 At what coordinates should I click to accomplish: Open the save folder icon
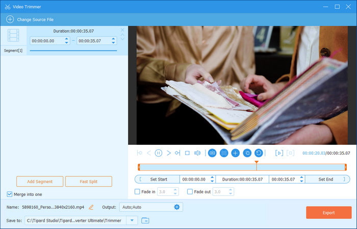[145, 220]
